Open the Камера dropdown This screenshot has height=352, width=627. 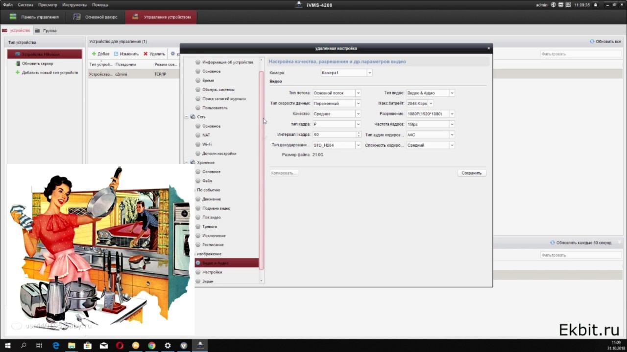[346, 73]
